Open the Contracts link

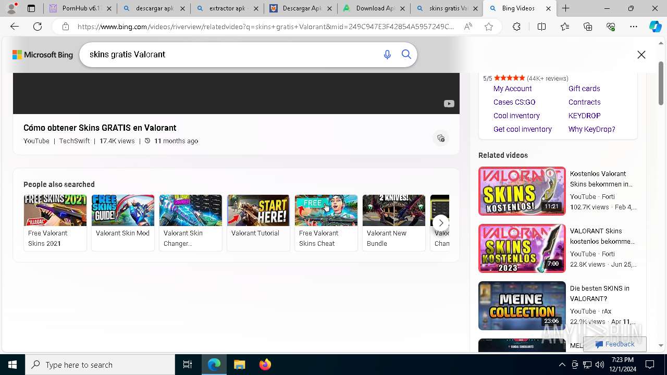click(584, 102)
